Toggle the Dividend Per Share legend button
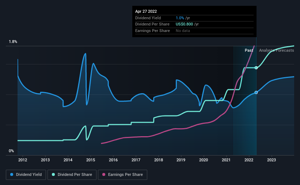Screen dimensions: 300x185 click(x=72, y=175)
